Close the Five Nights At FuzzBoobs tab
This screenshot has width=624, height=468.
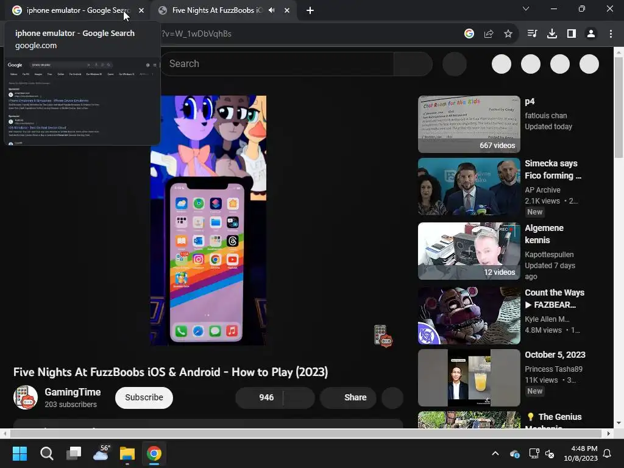pyautogui.click(x=287, y=10)
